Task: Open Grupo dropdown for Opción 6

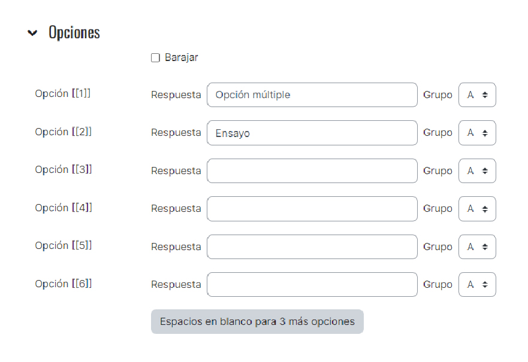Action: click(x=477, y=284)
